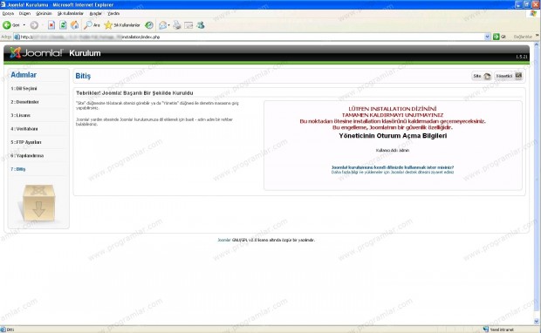Select step 5 : FTP Ayarları
This screenshot has height=333, width=541.
coord(26,142)
